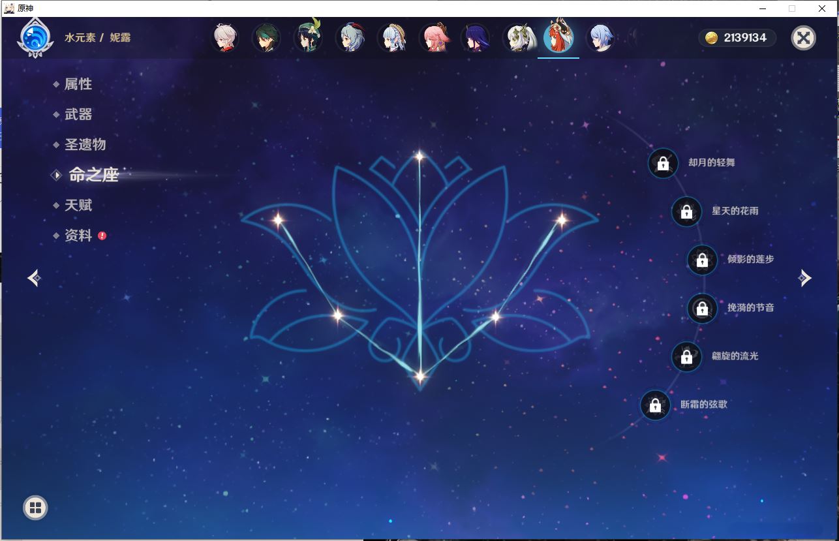Select the 星天的花雨 constellation lock
The width and height of the screenshot is (839, 541).
pos(686,211)
